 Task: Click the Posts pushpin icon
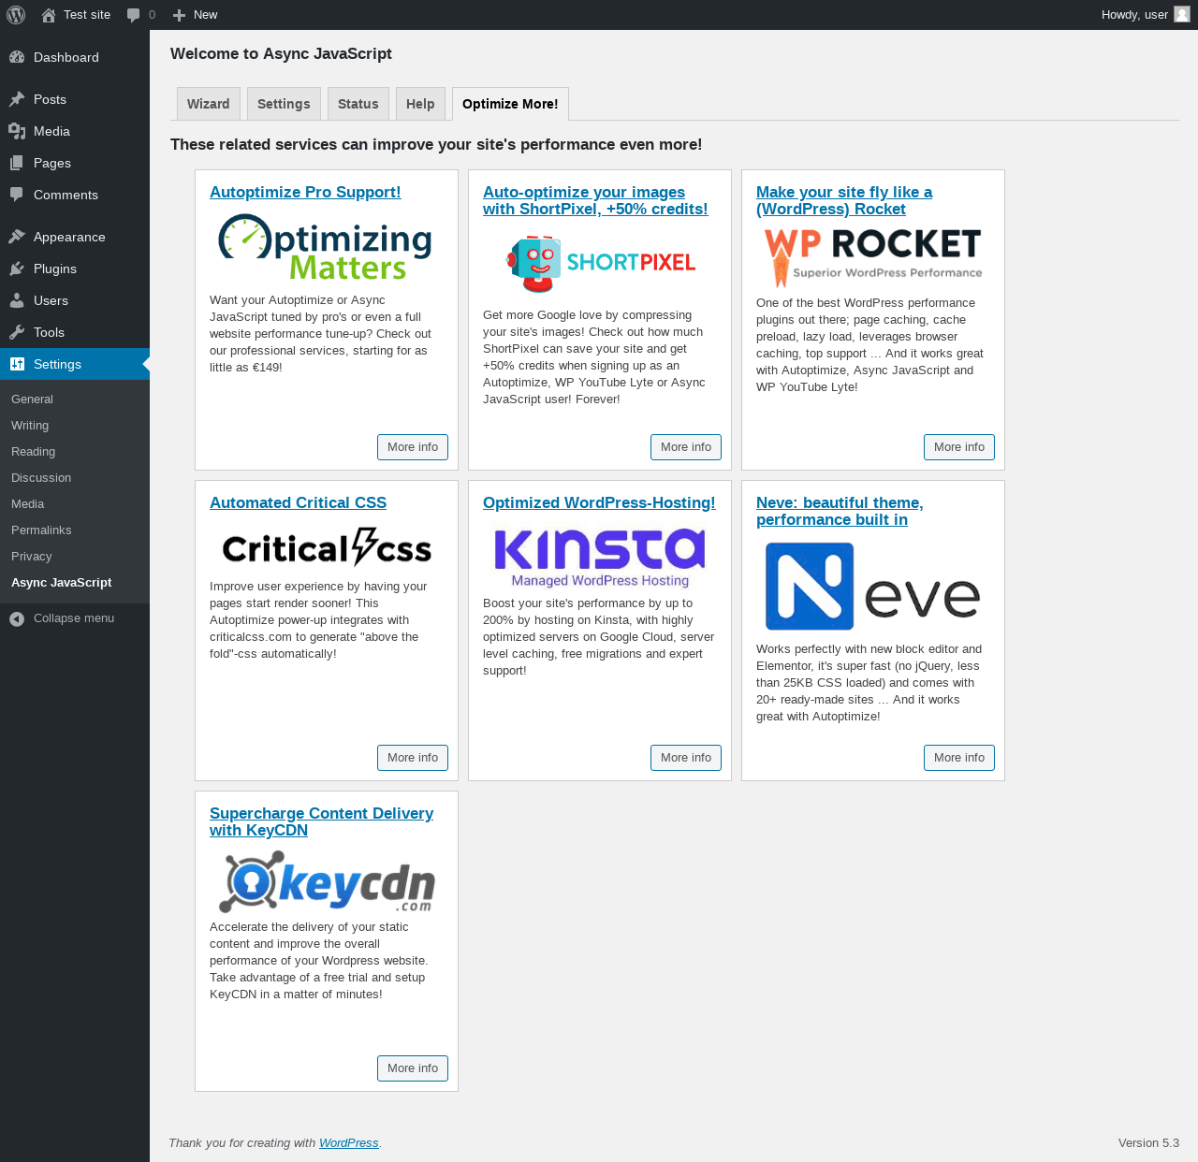(17, 99)
